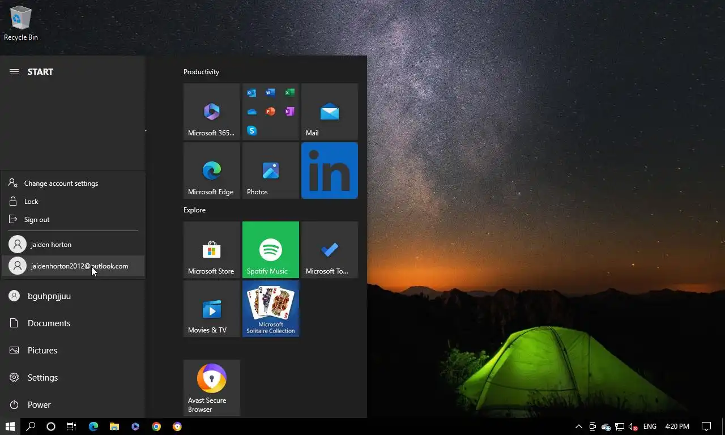Launch Word from the Office folder tile
This screenshot has width=725, height=435.
pos(271,93)
